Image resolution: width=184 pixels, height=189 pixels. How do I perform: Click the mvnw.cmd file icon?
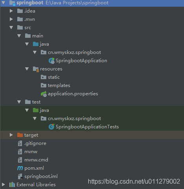coord(20,160)
